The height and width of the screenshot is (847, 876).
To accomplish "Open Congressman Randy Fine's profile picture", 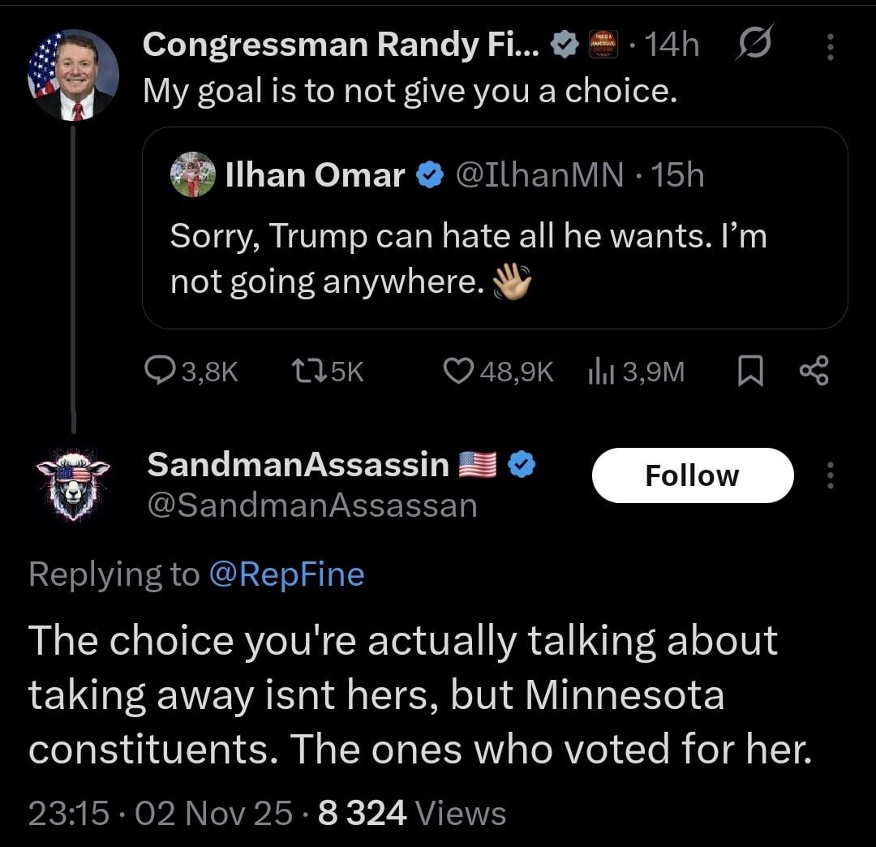I will click(x=73, y=75).
